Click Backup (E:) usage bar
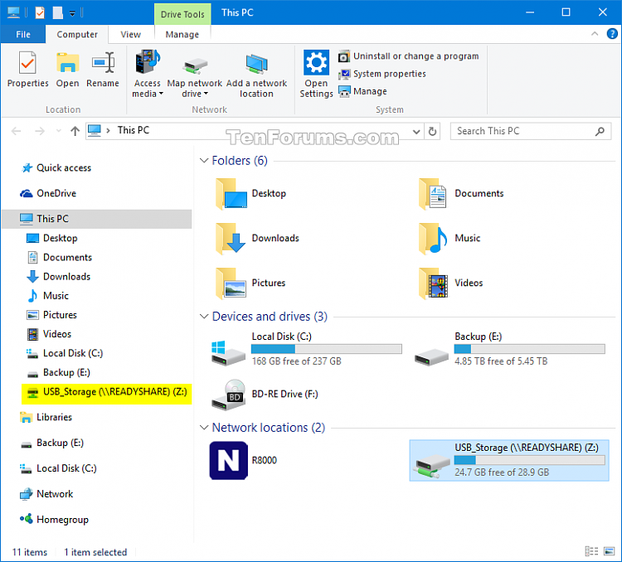The image size is (622, 562). point(530,349)
